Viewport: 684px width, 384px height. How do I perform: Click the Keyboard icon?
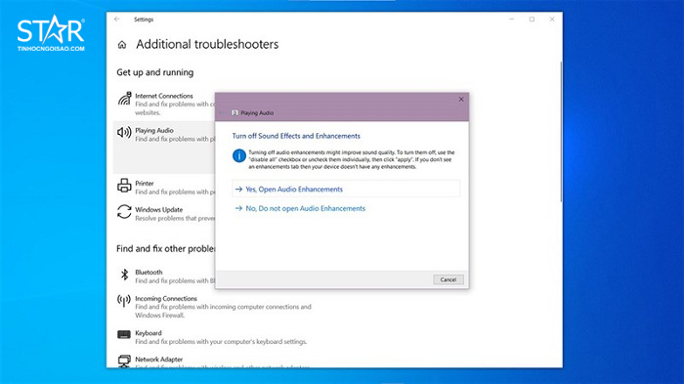pyautogui.click(x=124, y=335)
